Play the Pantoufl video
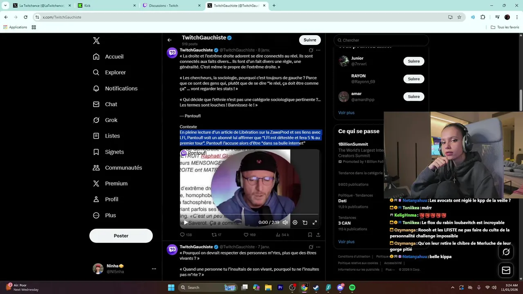The height and width of the screenshot is (294, 523). [x=186, y=223]
